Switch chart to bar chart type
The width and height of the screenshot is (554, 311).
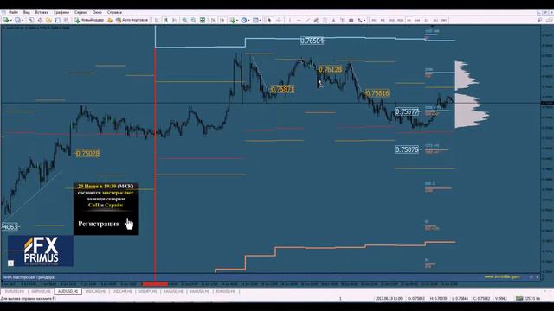coord(157,21)
